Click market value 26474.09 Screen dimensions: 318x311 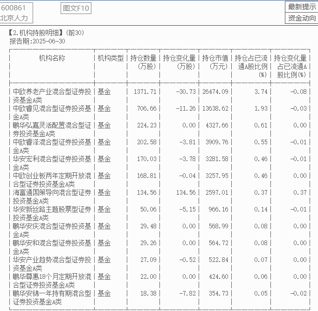[x=215, y=92]
